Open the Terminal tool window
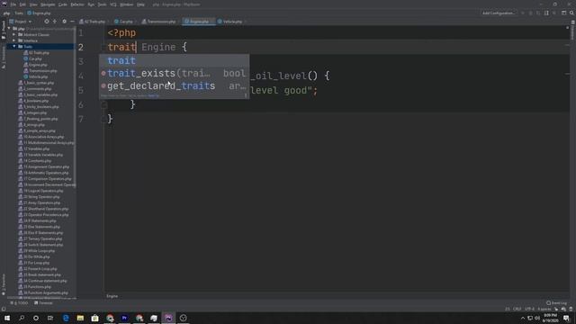This screenshot has height=324, width=576. point(43,303)
